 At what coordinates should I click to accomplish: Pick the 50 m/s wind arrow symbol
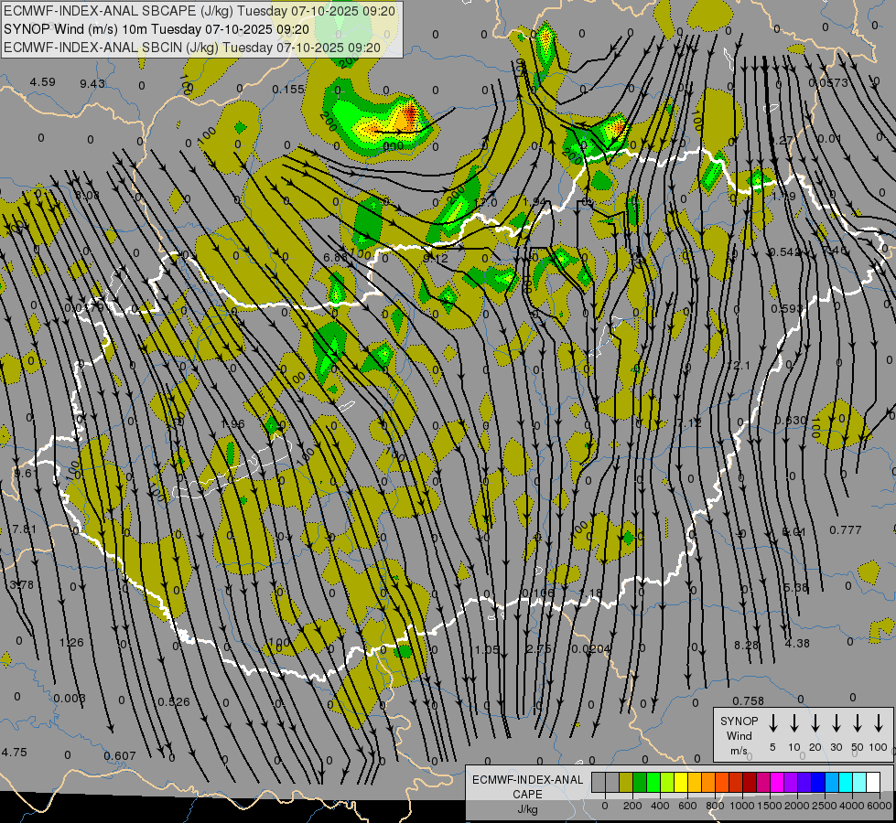click(858, 722)
